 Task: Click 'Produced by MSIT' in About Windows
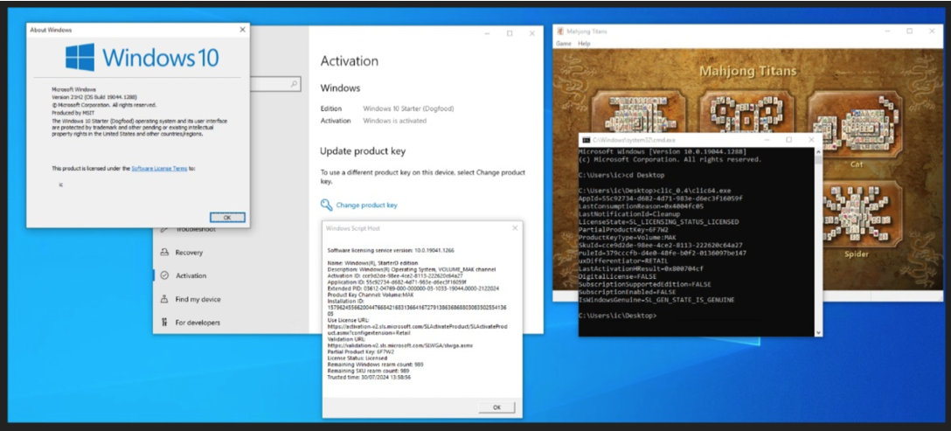(x=73, y=112)
